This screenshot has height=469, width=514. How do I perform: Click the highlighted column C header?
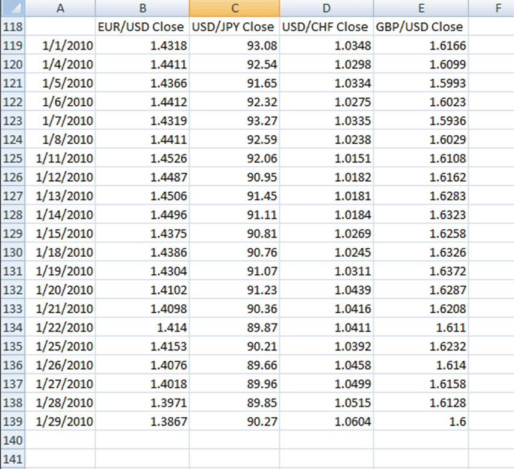pyautogui.click(x=234, y=8)
